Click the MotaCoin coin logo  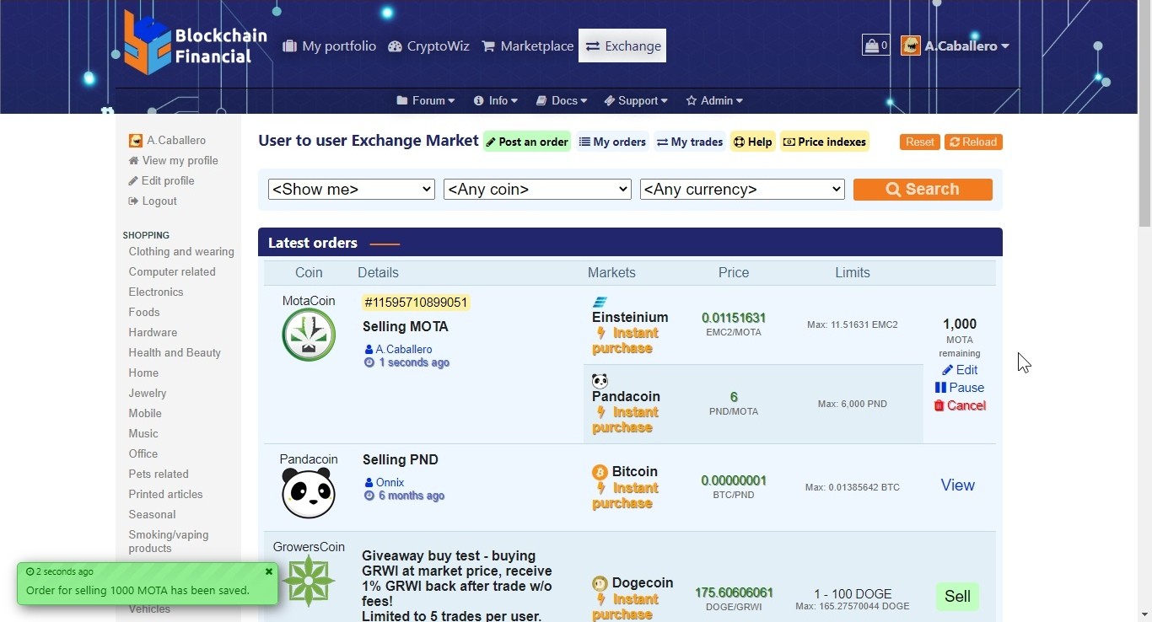309,335
